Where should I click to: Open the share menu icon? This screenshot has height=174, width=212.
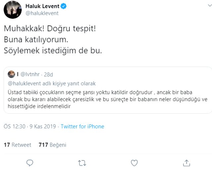pyautogui.click(x=186, y=163)
